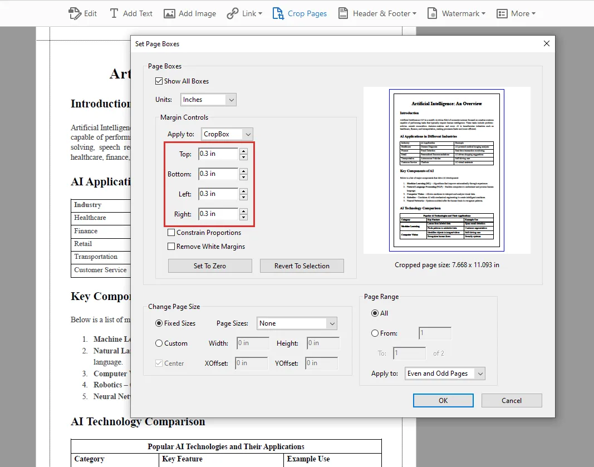Click the From page number field

tap(435, 333)
